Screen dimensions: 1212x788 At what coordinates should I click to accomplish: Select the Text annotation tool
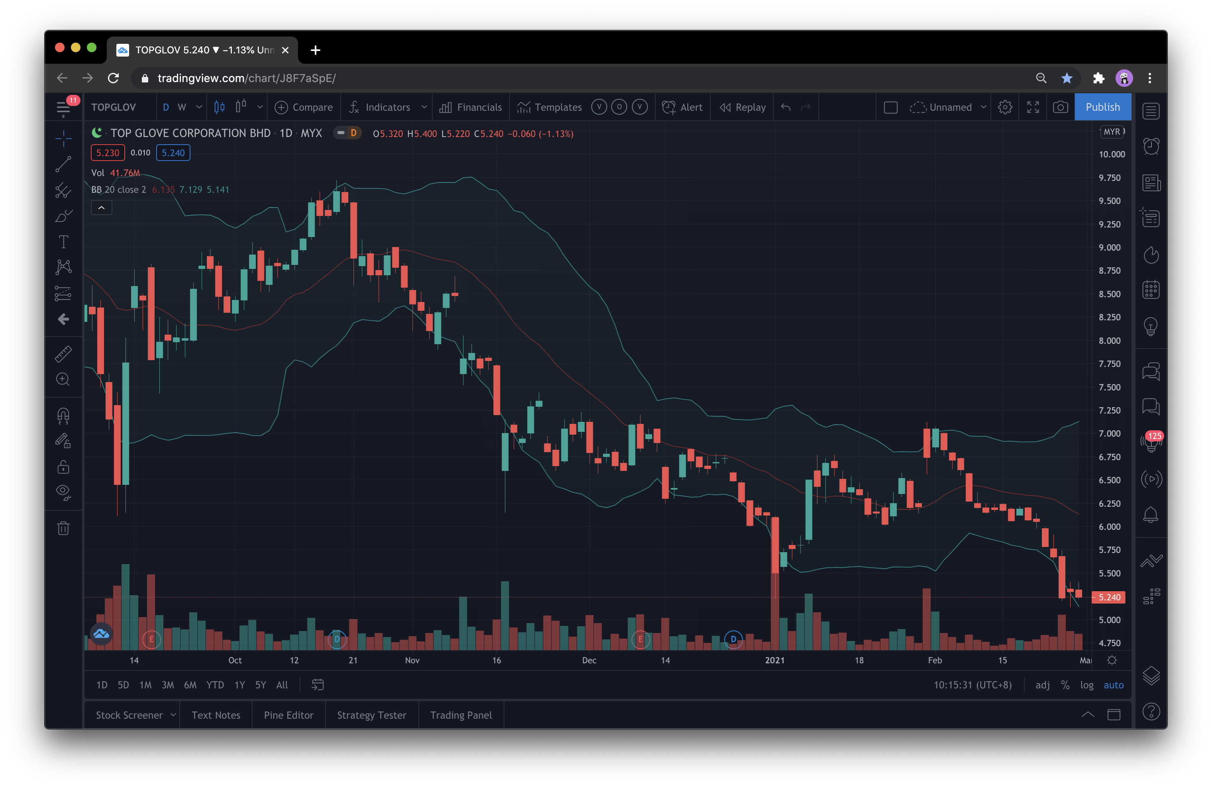(x=63, y=241)
